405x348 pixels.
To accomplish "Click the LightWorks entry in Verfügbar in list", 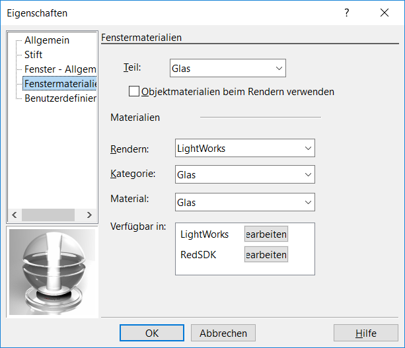I will pos(205,234).
